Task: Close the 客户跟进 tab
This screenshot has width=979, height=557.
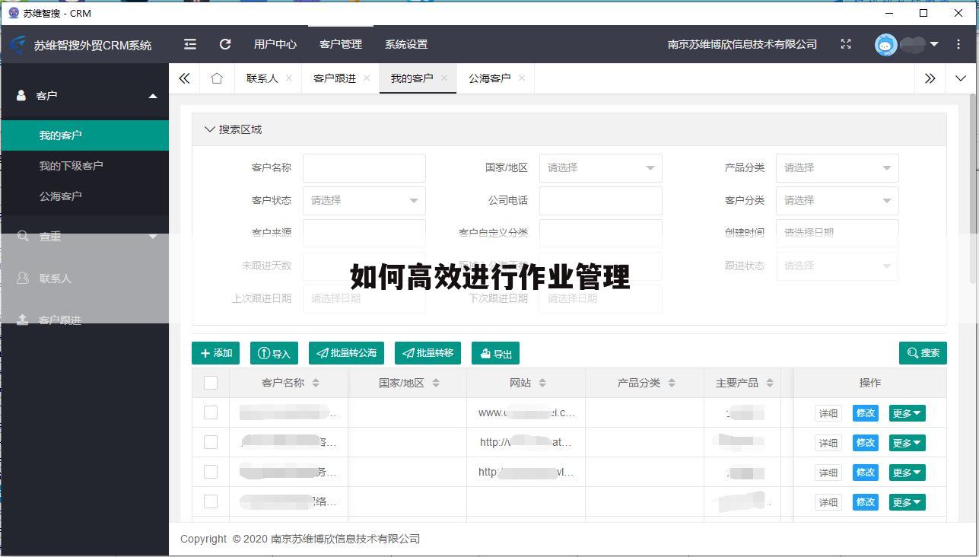Action: [x=367, y=78]
